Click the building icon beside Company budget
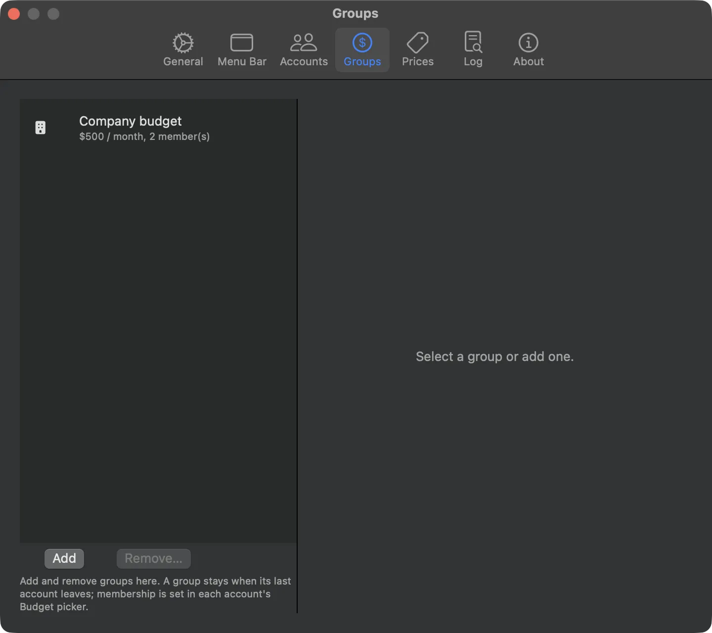 41,128
